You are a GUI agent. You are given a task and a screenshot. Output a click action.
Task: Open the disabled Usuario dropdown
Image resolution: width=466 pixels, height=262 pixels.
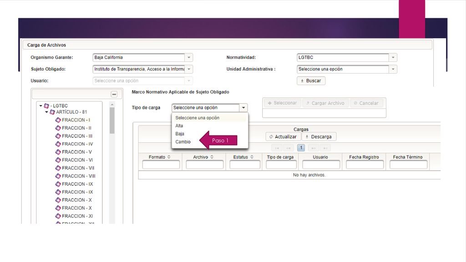(x=189, y=81)
